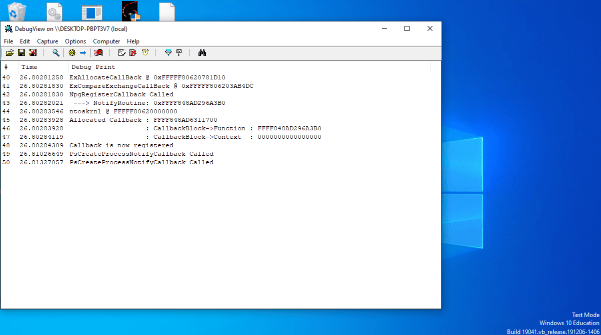Screen dimensions: 601x335
Task: Toggle clock time display icon
Action: coord(145,53)
